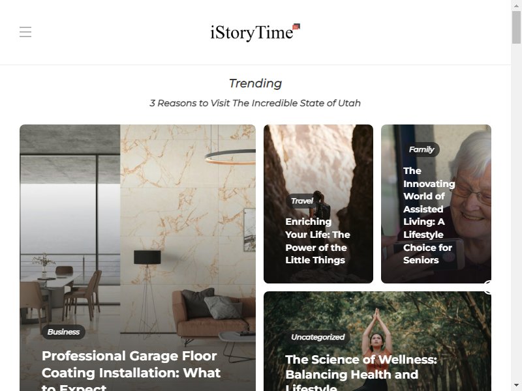Open the Travel category tag
522x391 pixels.
[301, 201]
